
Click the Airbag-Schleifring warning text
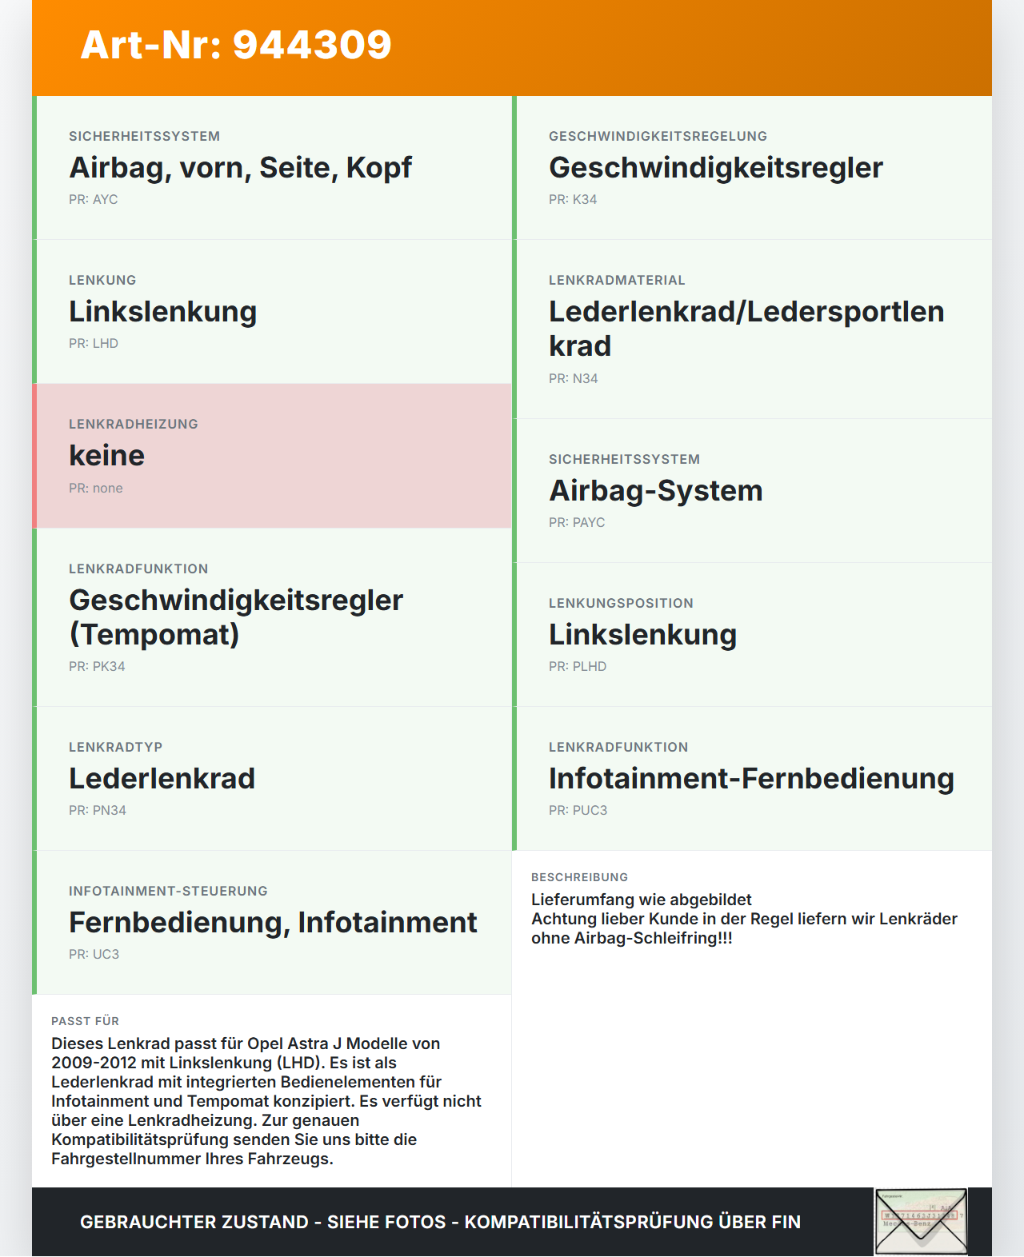pos(744,928)
